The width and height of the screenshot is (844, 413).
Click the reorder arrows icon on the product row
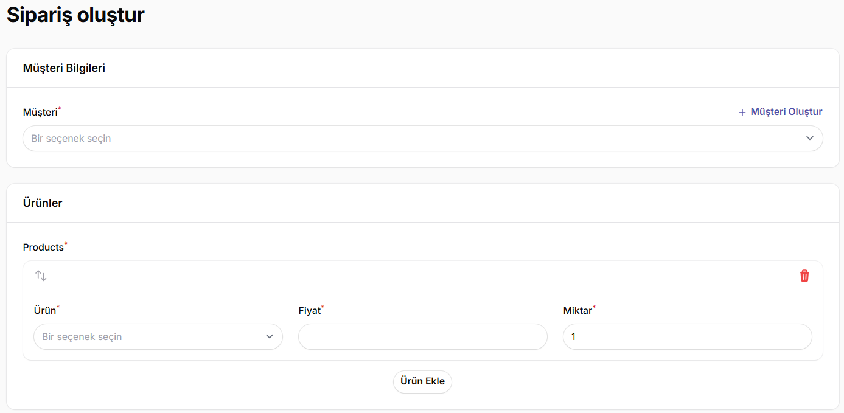(41, 276)
